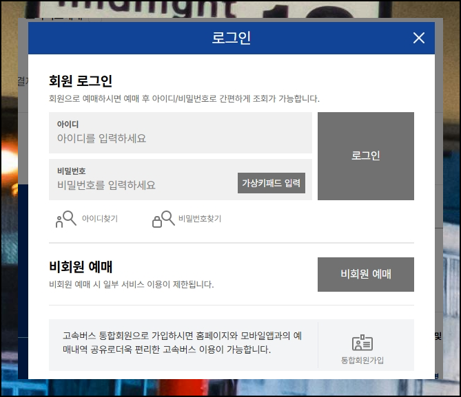The width and height of the screenshot is (461, 397).
Task: Click the 비밀번호찾기 lock-search icon
Action: tap(163, 219)
